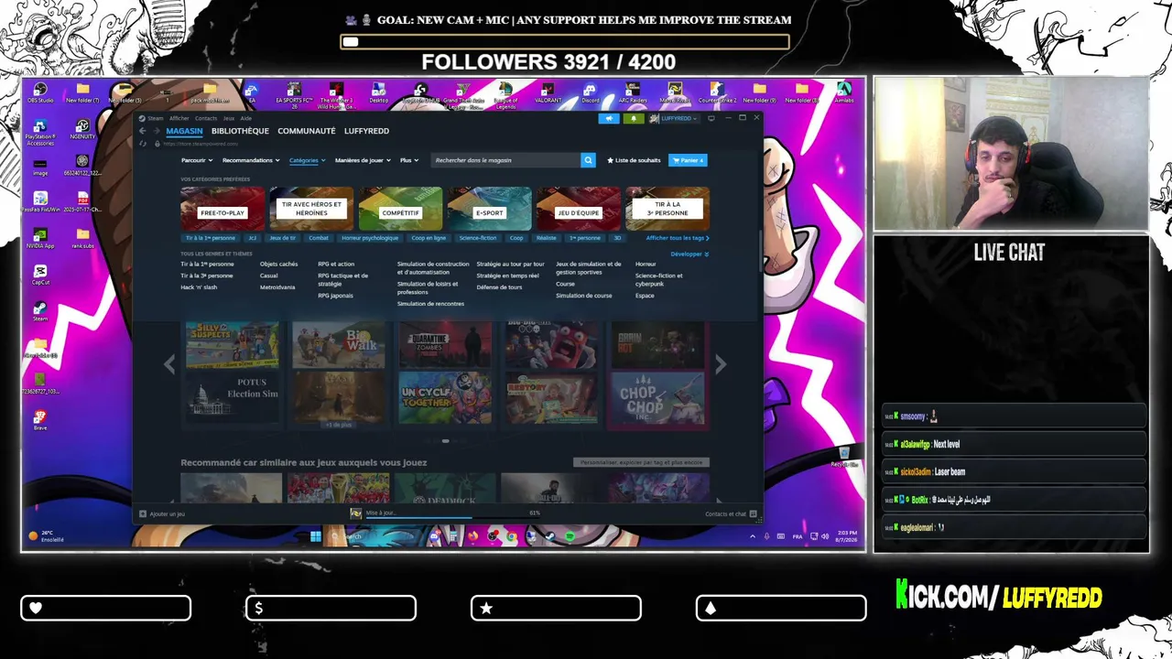Viewport: 1172px width, 659px height.
Task: Launch CapCut desktop shortcut
Action: [39, 275]
